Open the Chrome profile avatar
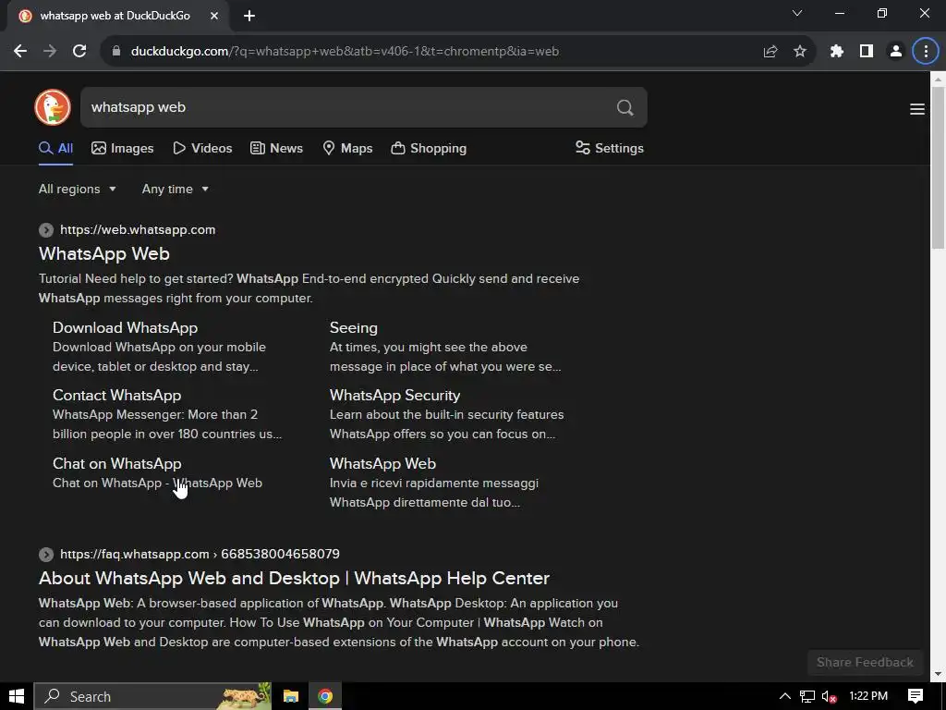 [x=896, y=52]
